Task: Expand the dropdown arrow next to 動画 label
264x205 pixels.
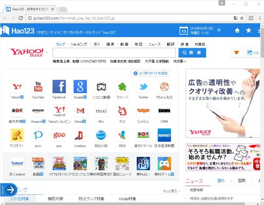Action: point(41,174)
